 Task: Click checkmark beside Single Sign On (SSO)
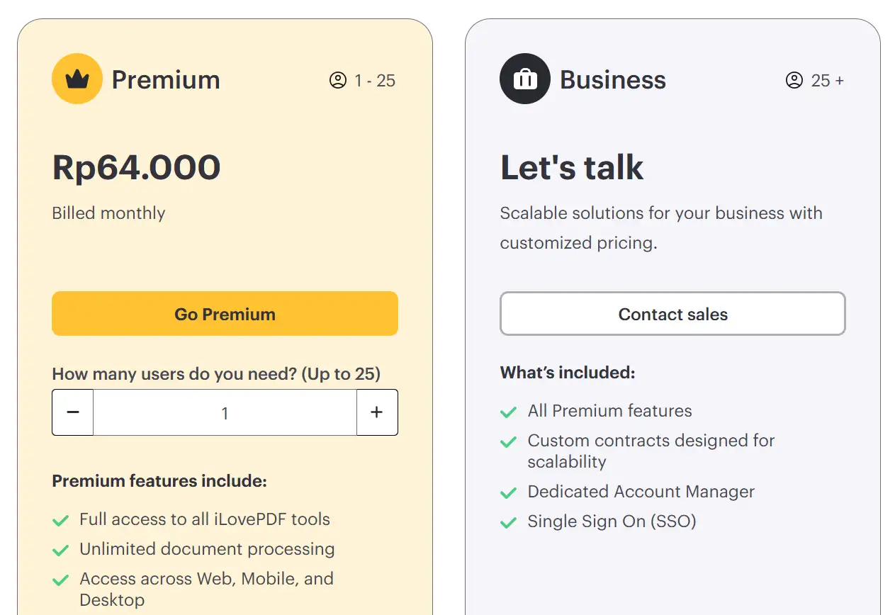[509, 523]
